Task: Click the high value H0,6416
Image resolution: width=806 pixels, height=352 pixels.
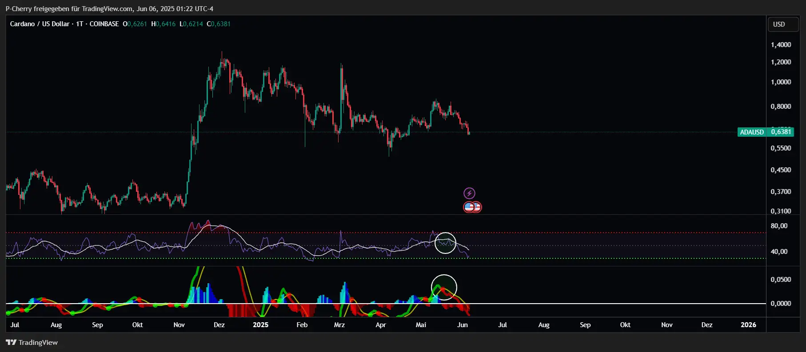Action: [x=163, y=24]
